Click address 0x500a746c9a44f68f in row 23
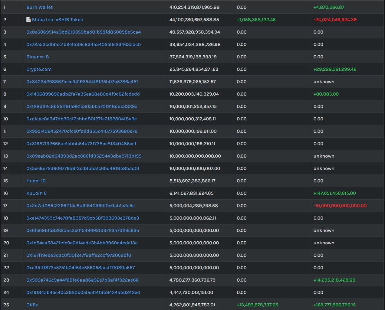 pos(82,280)
